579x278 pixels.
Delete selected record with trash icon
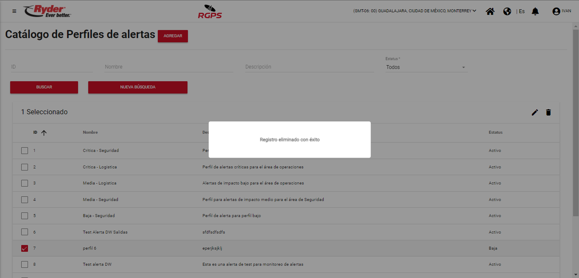(x=548, y=112)
